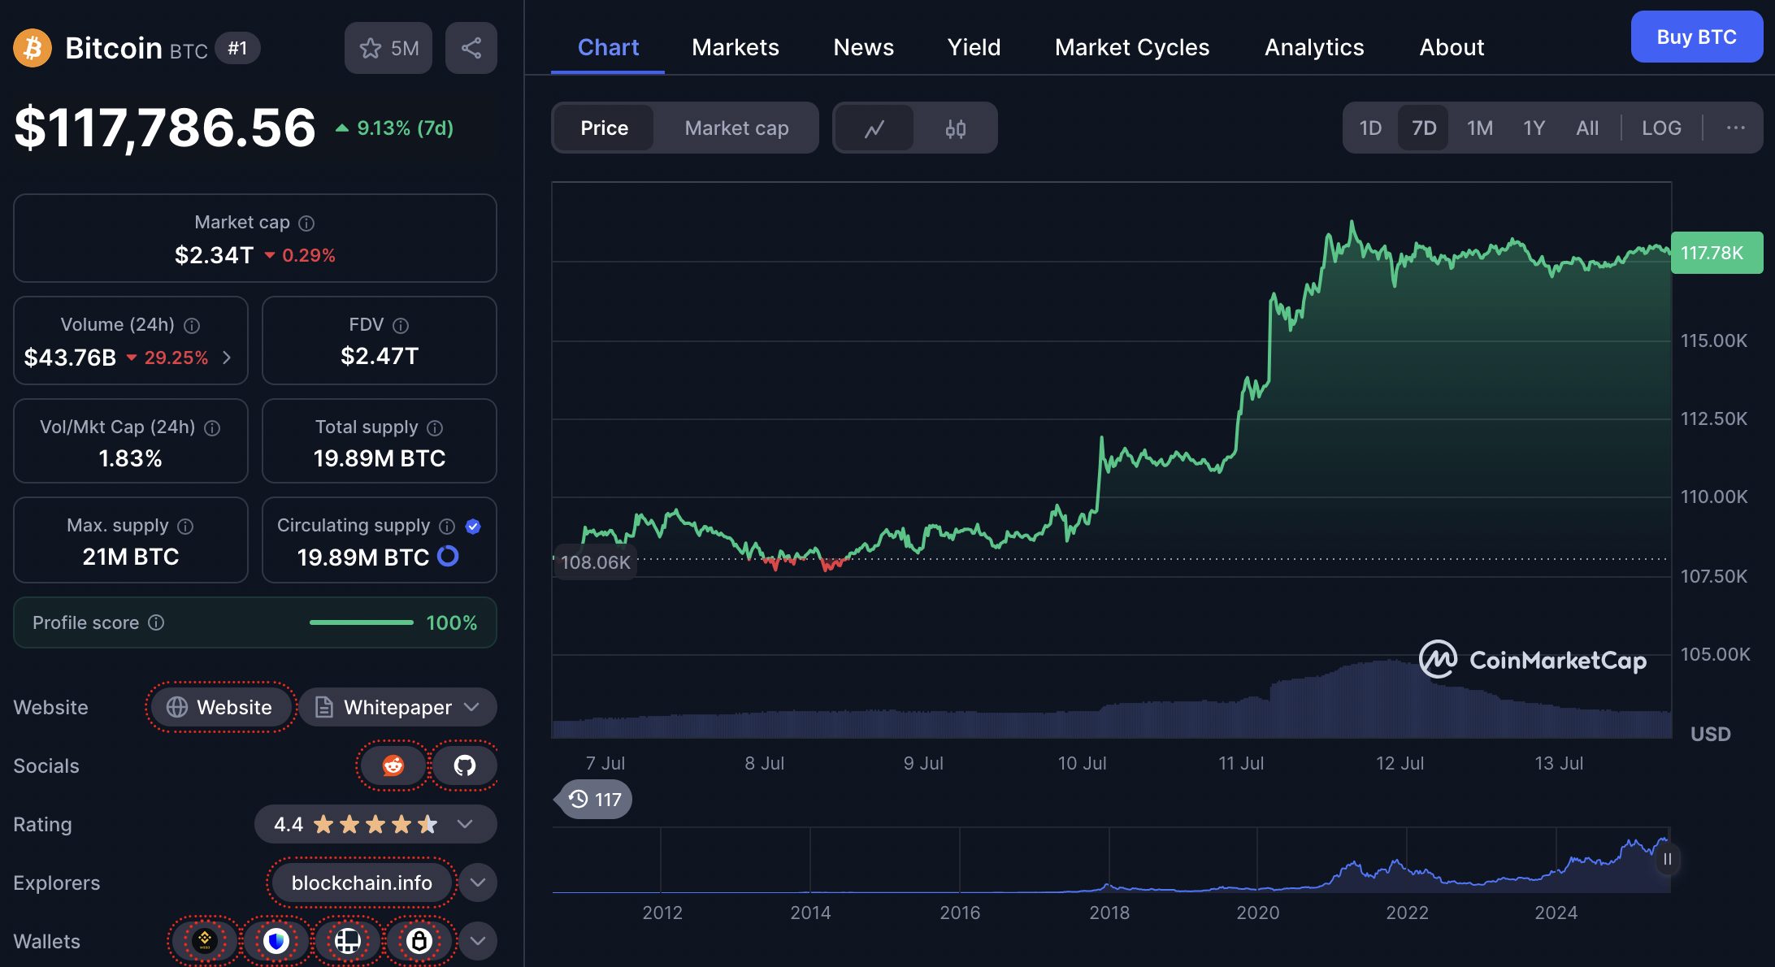
Task: Click the Buy BTC button
Action: [1696, 37]
